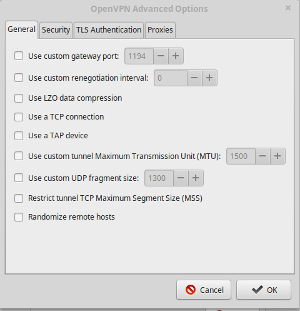Check Restrict tunnel TCP Maximum Segment Size
The width and height of the screenshot is (300, 311).
point(19,198)
